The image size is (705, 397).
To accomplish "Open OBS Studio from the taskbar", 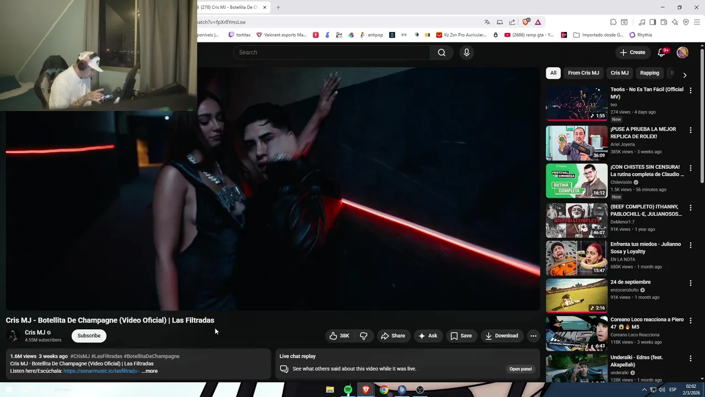I will point(420,390).
